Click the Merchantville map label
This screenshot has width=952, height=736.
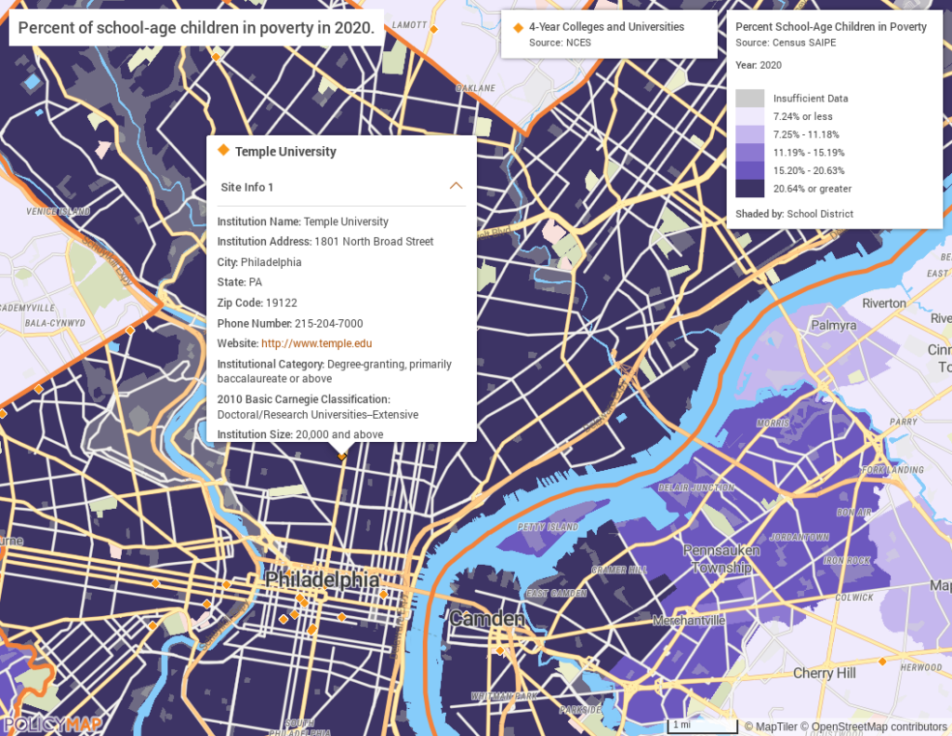coord(689,621)
